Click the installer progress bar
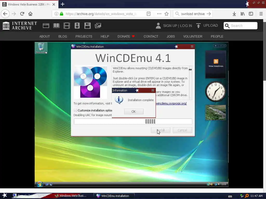Image resolution: width=266 pixels, height=199 pixels. coord(133,122)
